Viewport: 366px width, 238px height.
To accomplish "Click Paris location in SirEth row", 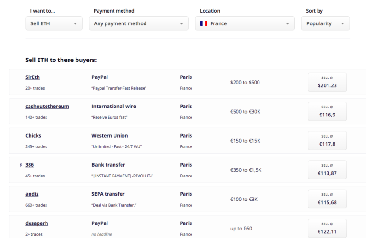I will point(186,77).
